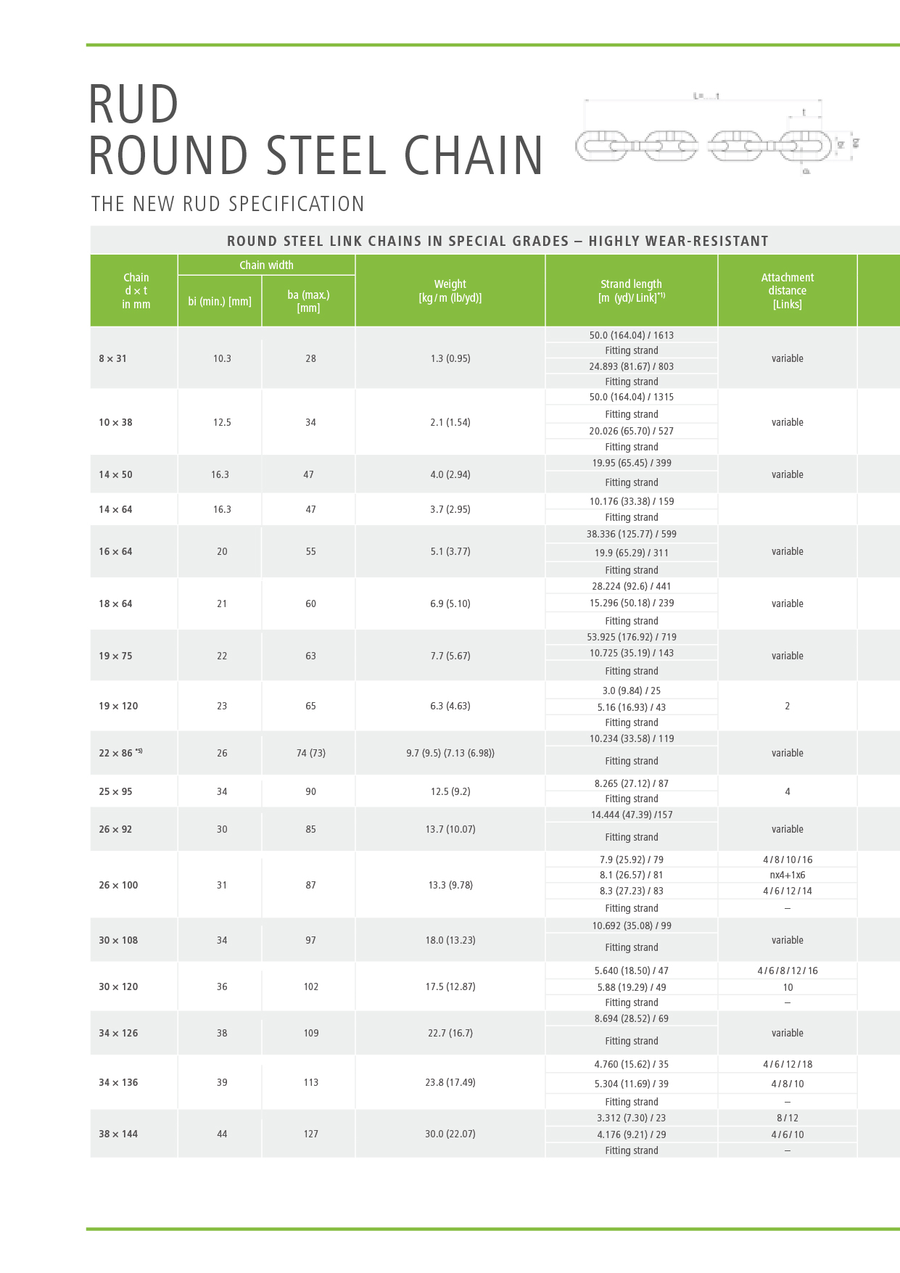The width and height of the screenshot is (900, 1273).
Task: Select the "74 (73)" ba max value
Action: [310, 753]
